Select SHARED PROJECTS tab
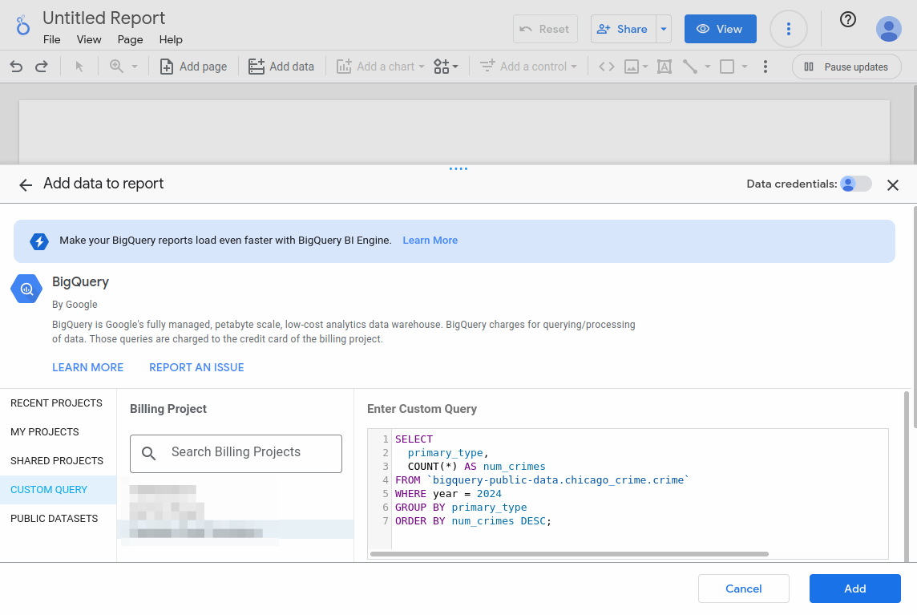This screenshot has height=615, width=917. [57, 460]
